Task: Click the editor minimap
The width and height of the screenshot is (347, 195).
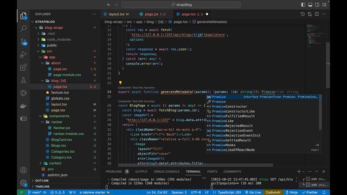Action: pyautogui.click(x=315, y=35)
